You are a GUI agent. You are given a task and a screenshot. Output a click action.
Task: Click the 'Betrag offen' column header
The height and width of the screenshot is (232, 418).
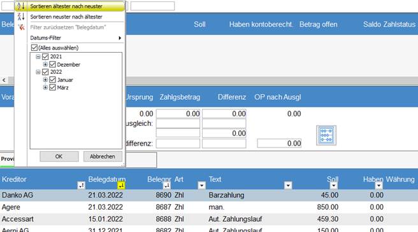[319, 25]
